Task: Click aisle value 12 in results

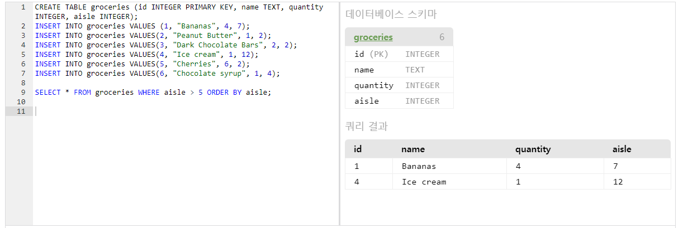Action: 618,182
